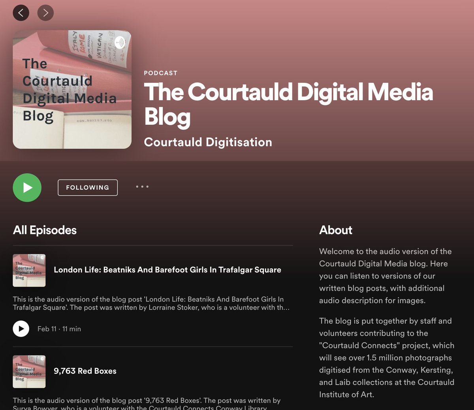Select the Courtauld Digitisation publisher name
The height and width of the screenshot is (410, 474).
208,142
